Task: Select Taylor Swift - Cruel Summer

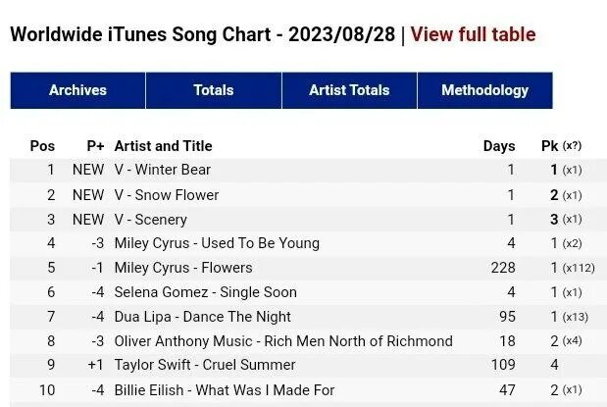Action: pos(205,366)
